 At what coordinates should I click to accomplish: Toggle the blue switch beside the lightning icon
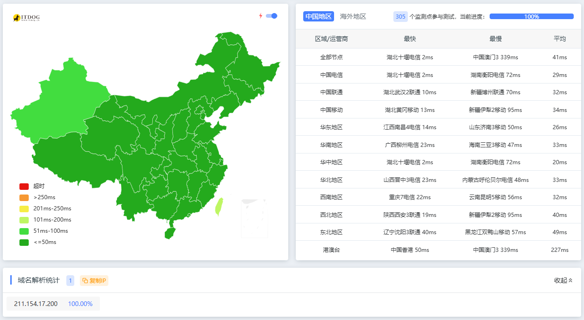pyautogui.click(x=271, y=16)
